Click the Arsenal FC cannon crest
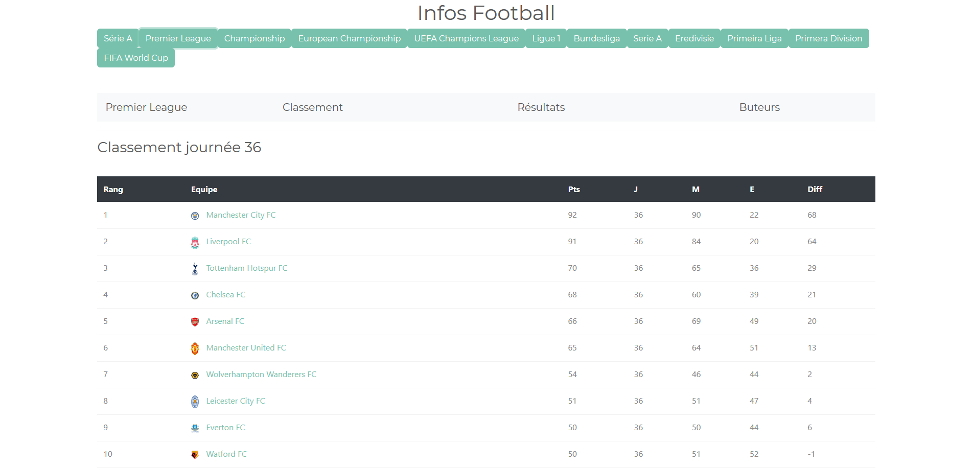The height and width of the screenshot is (468, 973). click(195, 321)
